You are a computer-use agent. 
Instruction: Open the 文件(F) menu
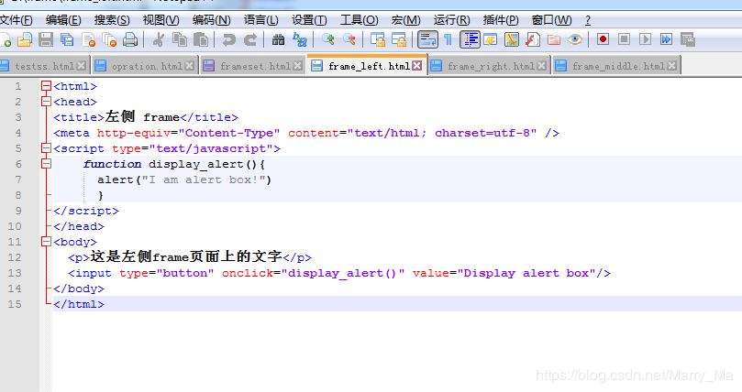[17, 20]
